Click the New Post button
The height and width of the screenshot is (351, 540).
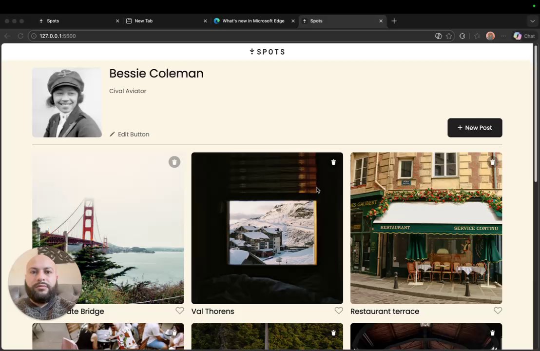pos(475,128)
